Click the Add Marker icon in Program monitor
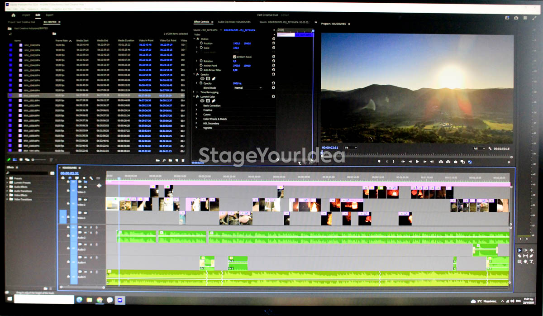The width and height of the screenshot is (543, 316). coord(380,162)
